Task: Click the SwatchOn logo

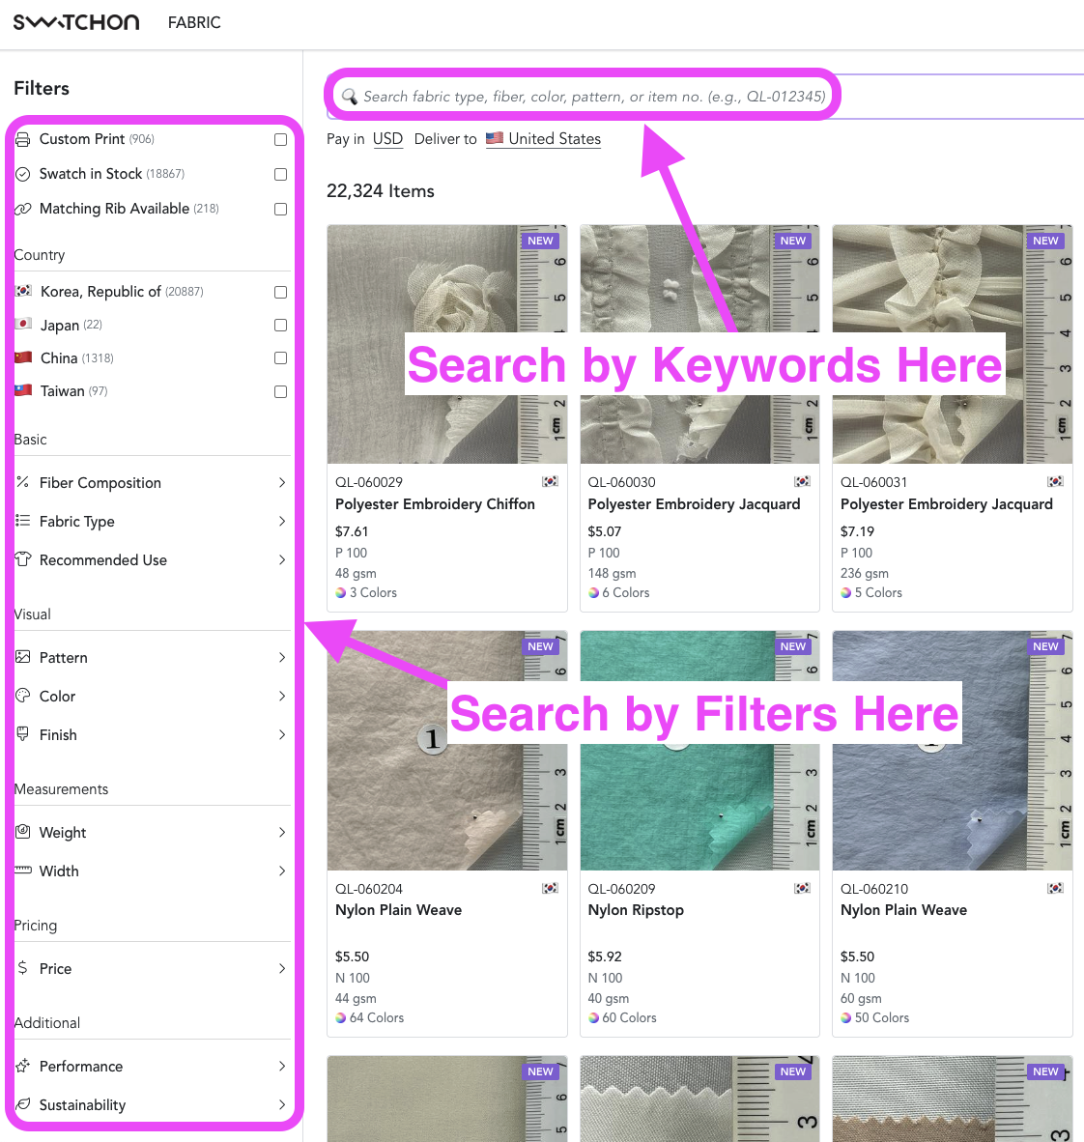Action: (76, 22)
